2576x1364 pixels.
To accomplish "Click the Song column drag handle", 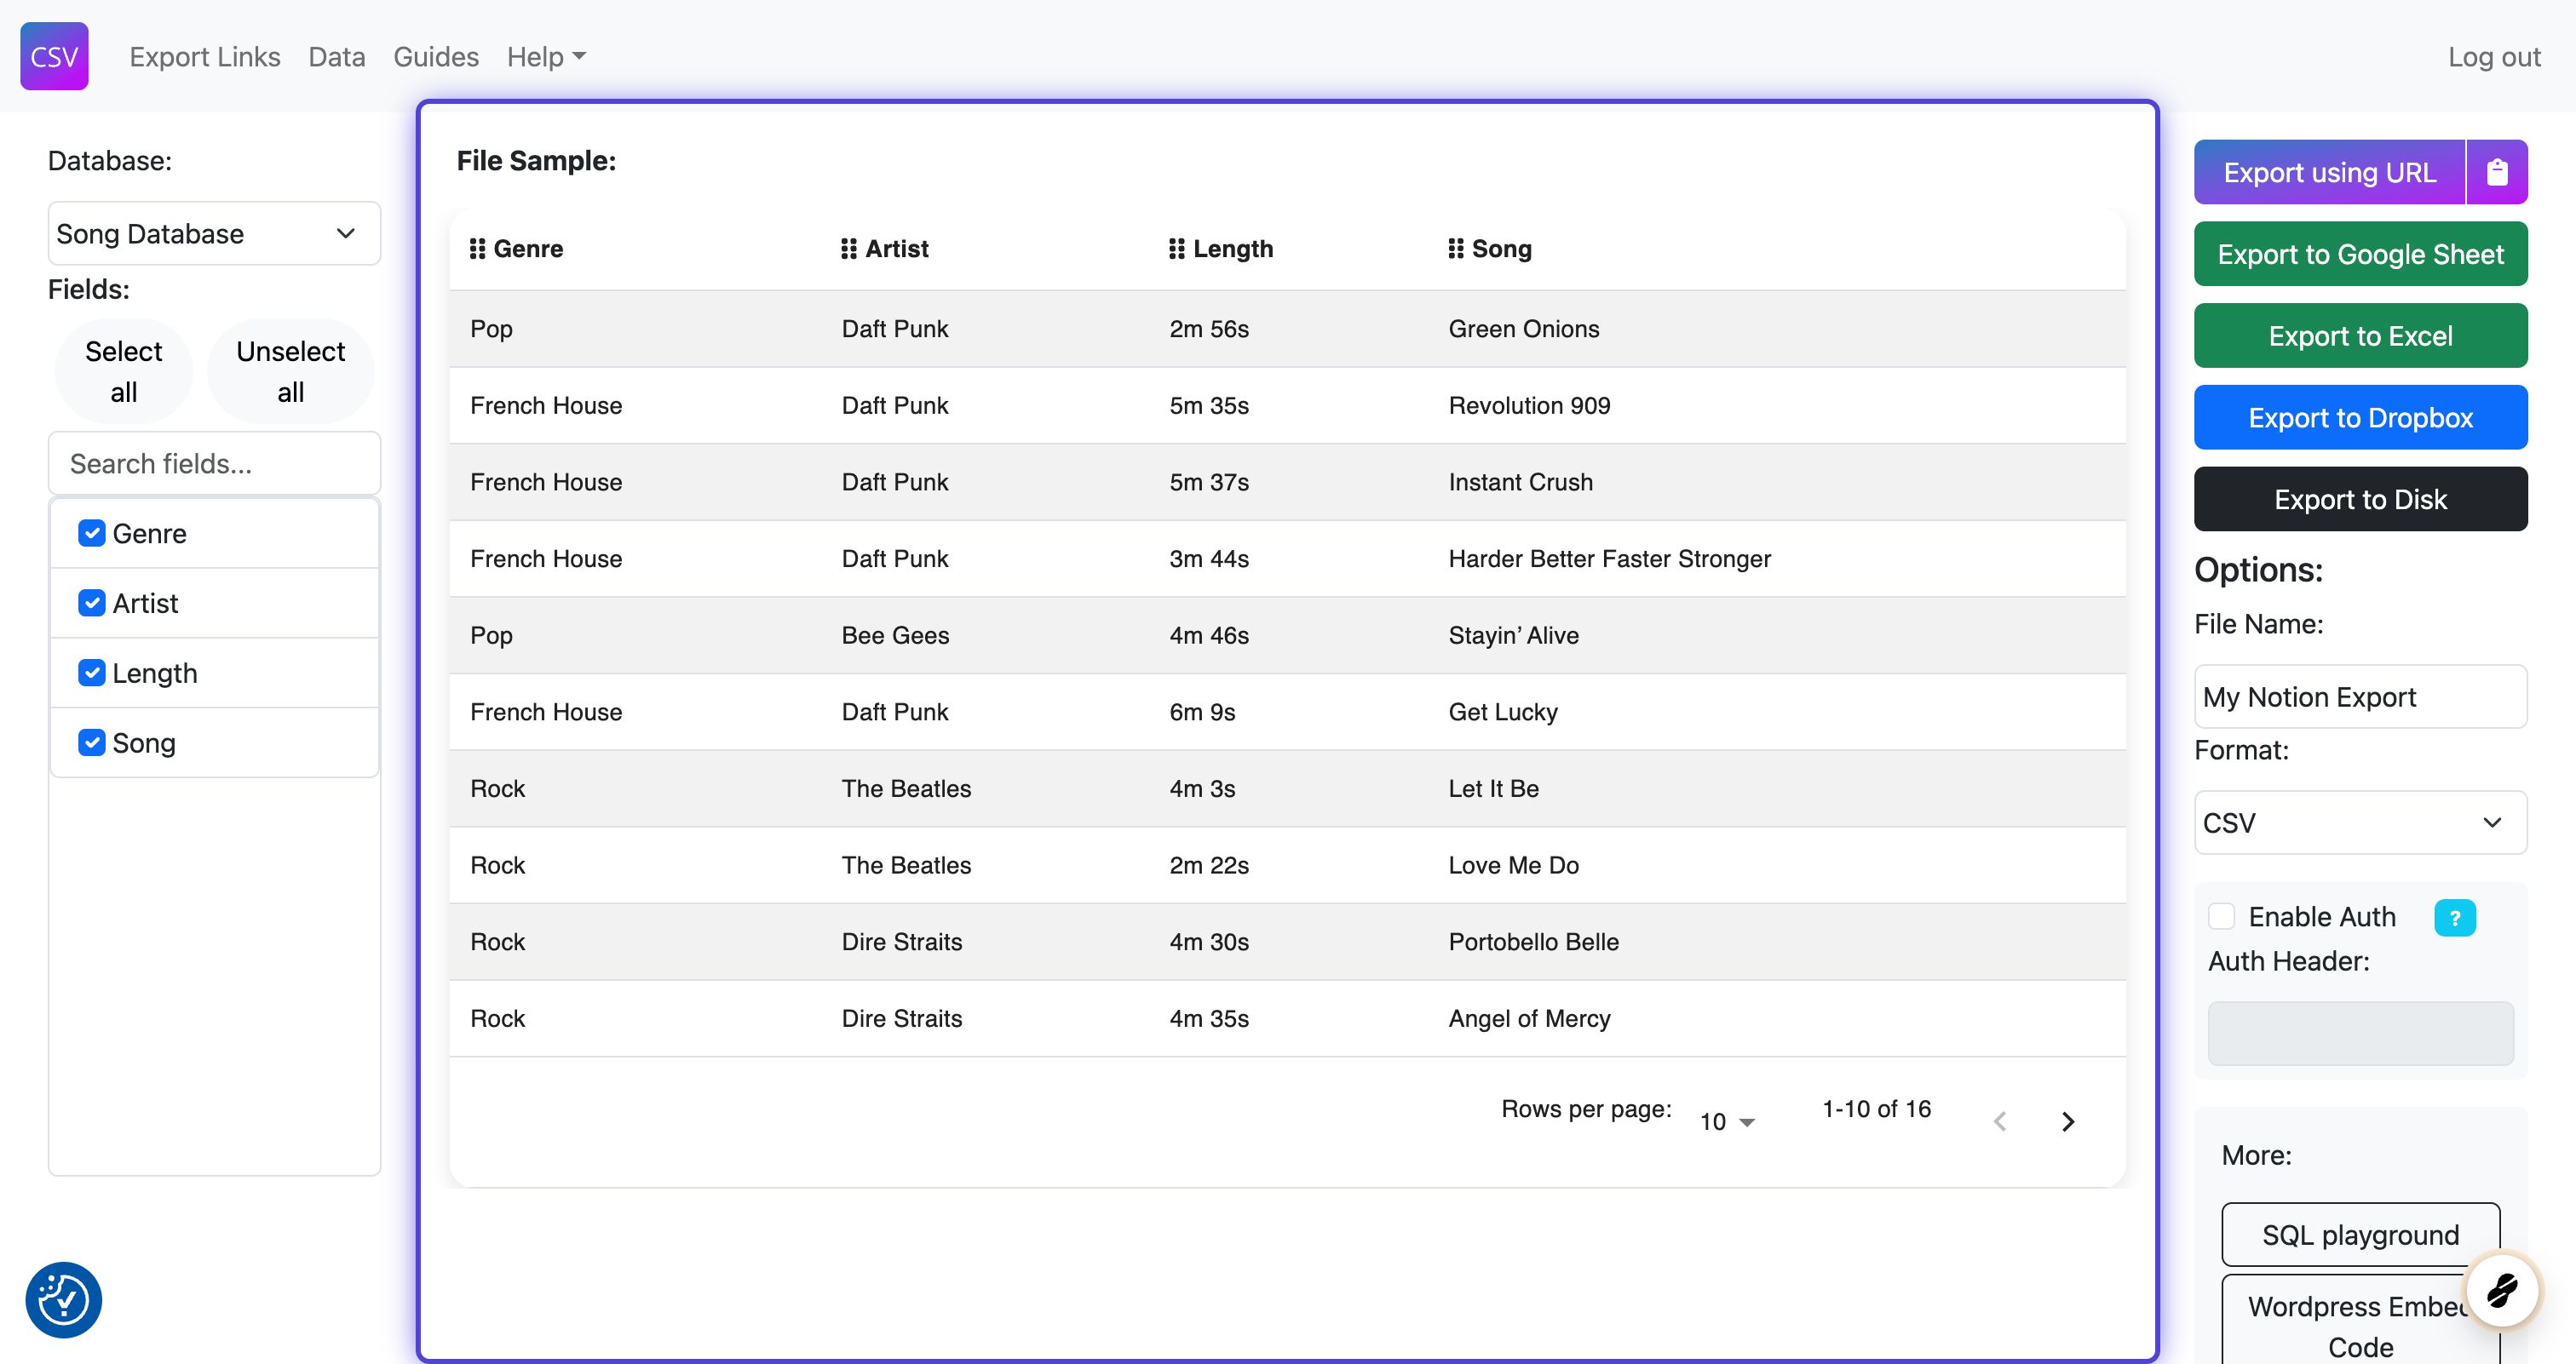I will pyautogui.click(x=1455, y=249).
